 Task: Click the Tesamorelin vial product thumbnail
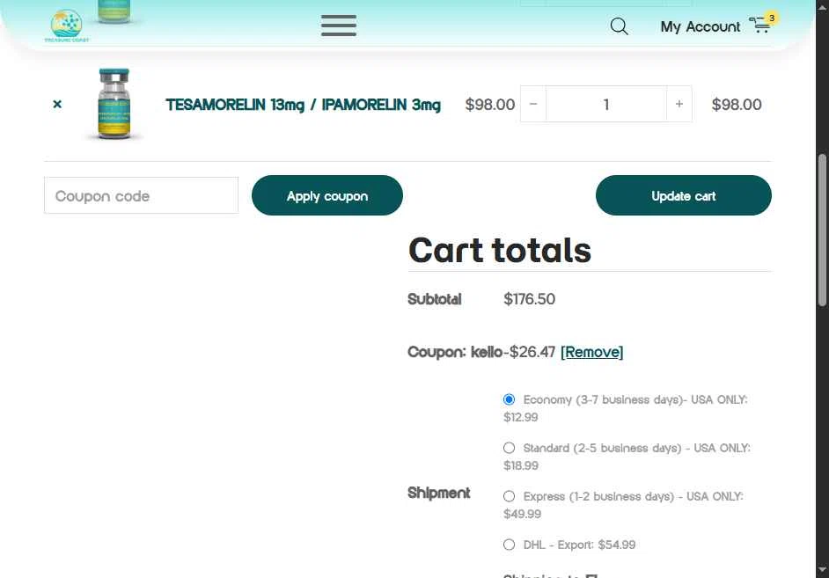114,104
